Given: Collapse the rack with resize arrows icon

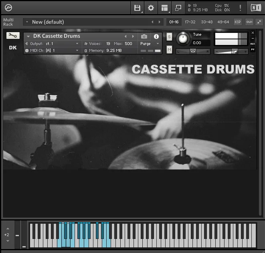Looking at the screenshot, I should coord(259,22).
